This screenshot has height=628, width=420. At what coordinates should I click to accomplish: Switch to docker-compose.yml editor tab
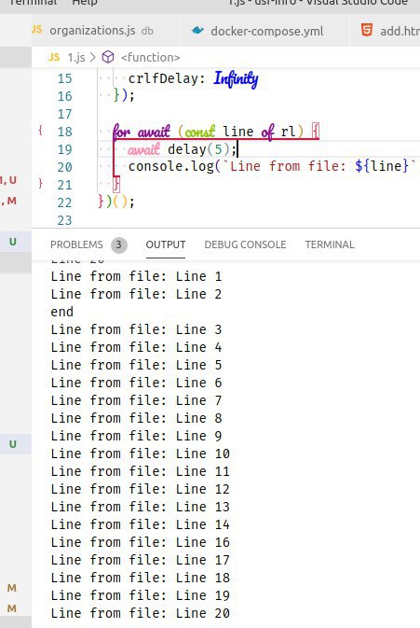[x=264, y=31]
